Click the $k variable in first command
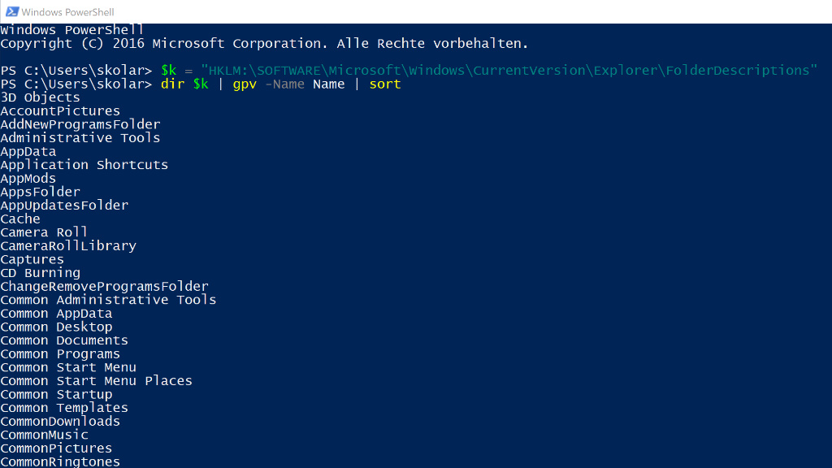 tap(169, 71)
